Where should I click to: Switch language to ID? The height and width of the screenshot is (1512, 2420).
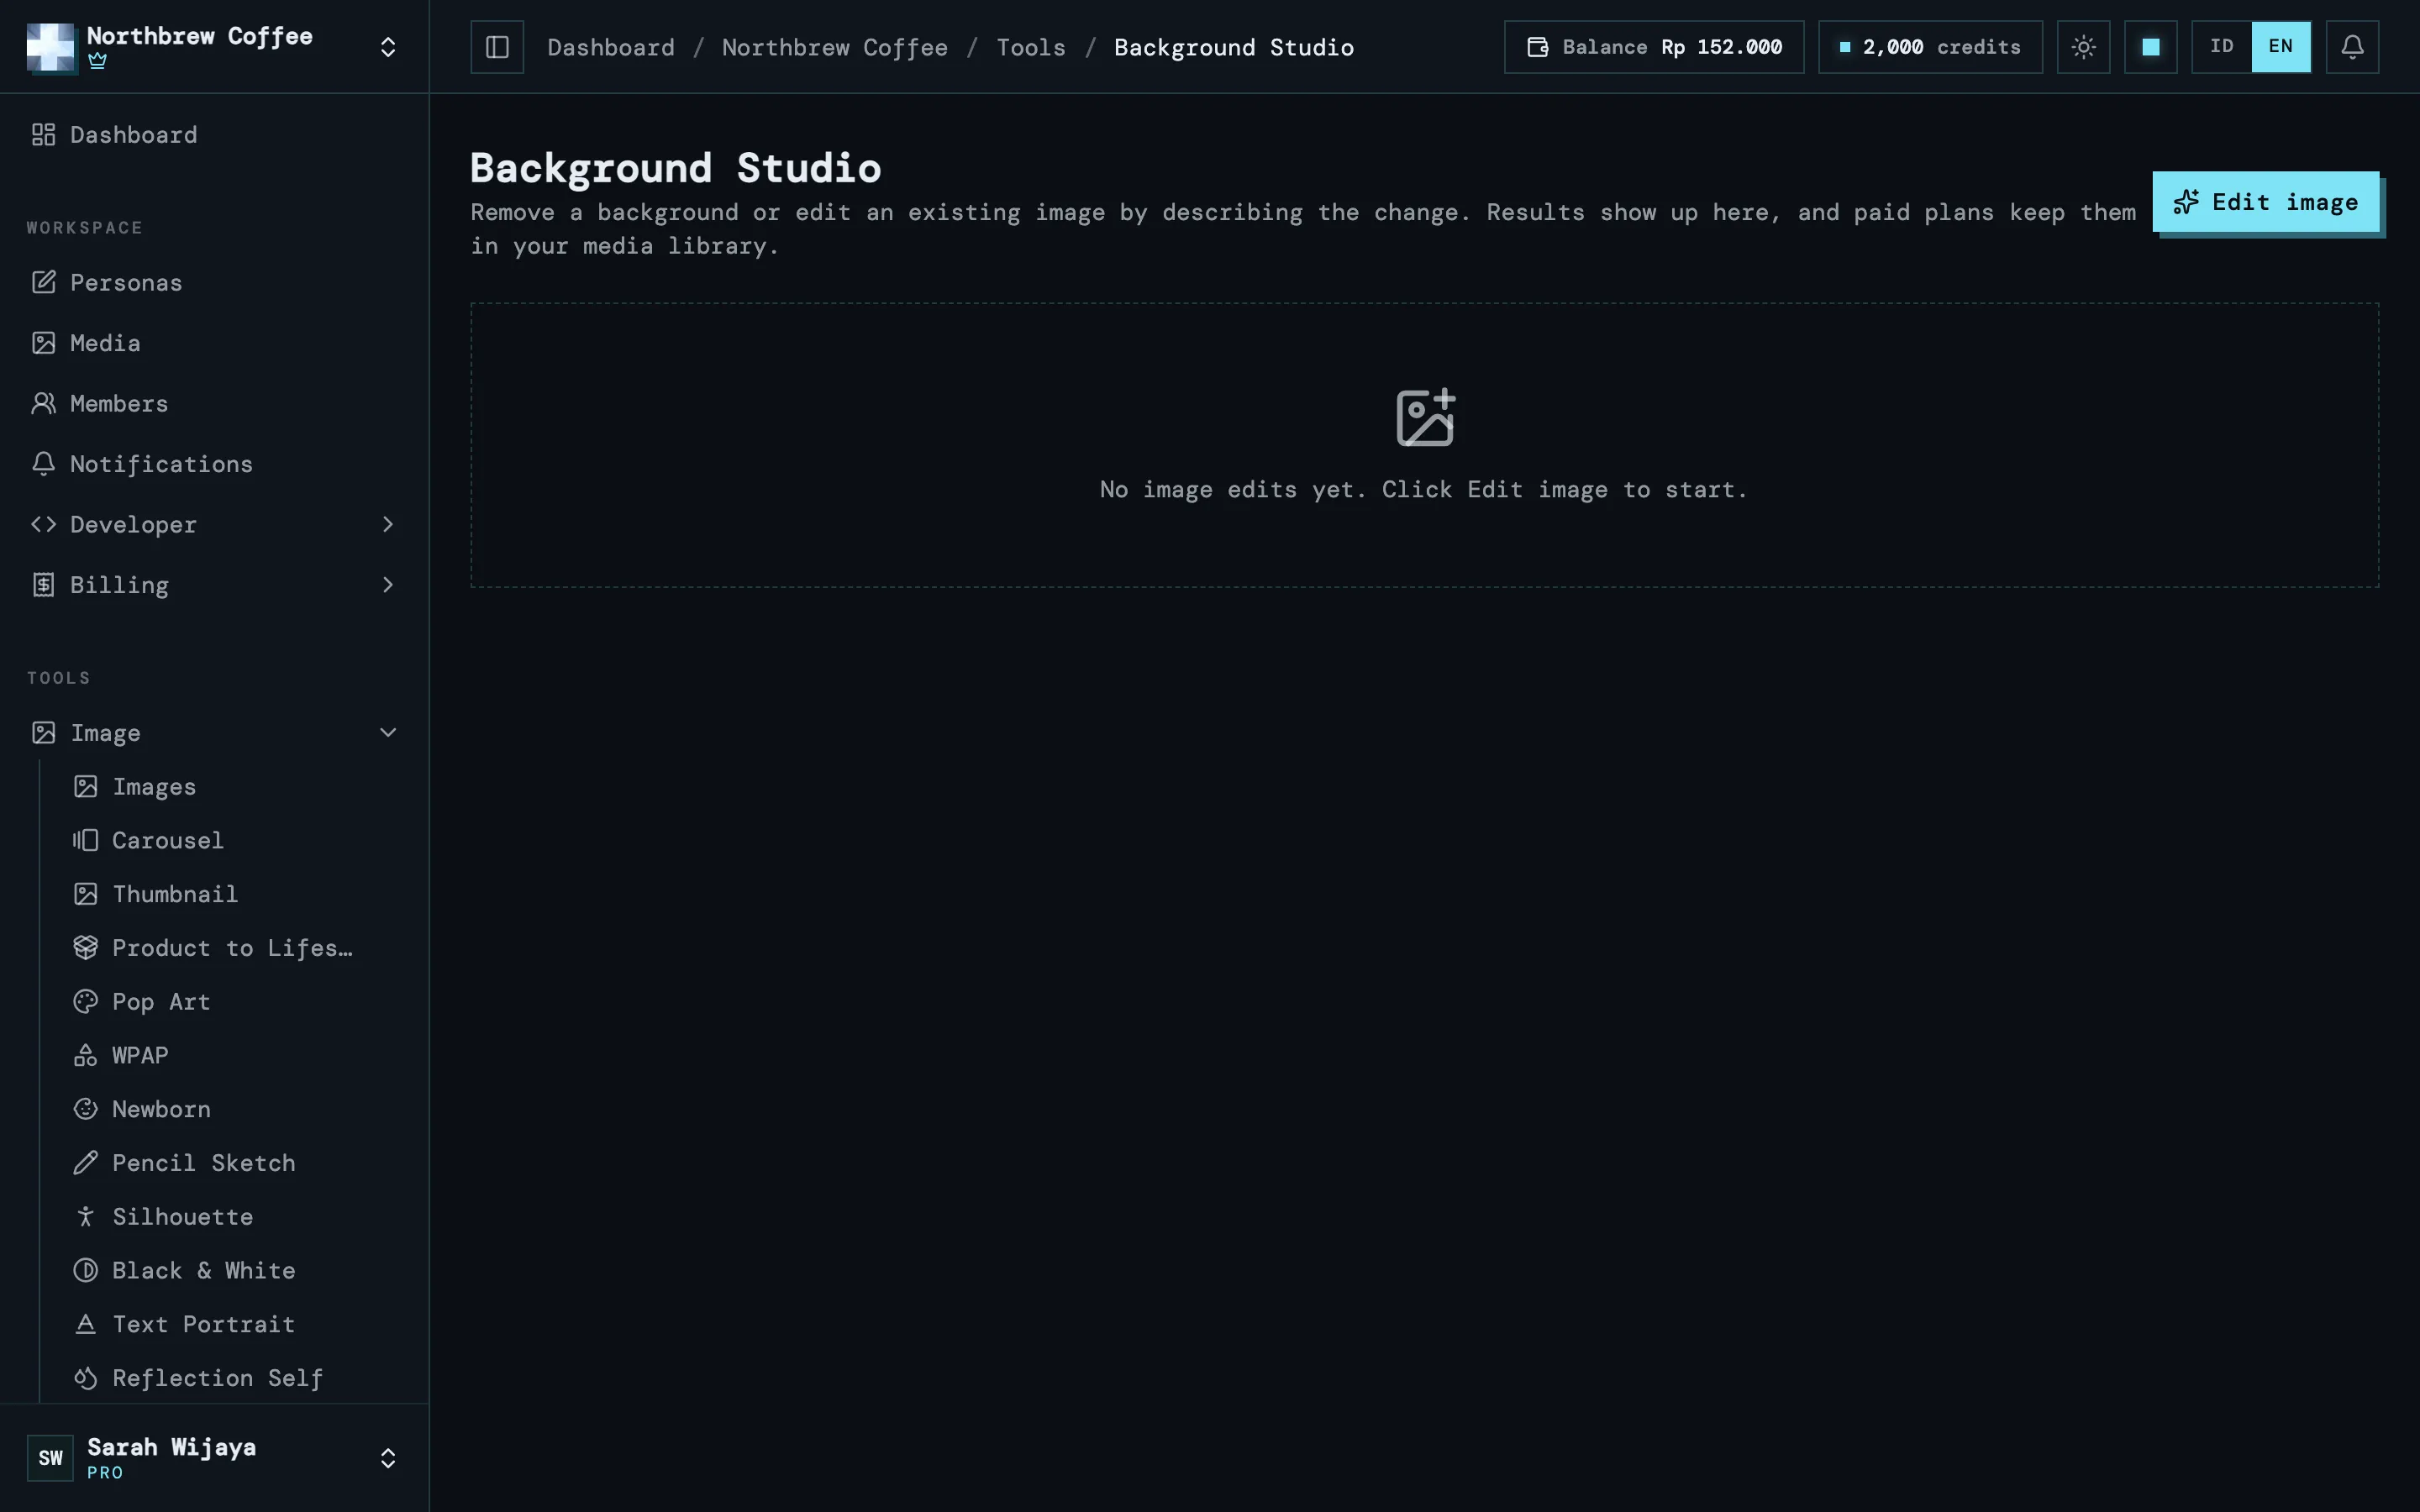[x=2221, y=47]
